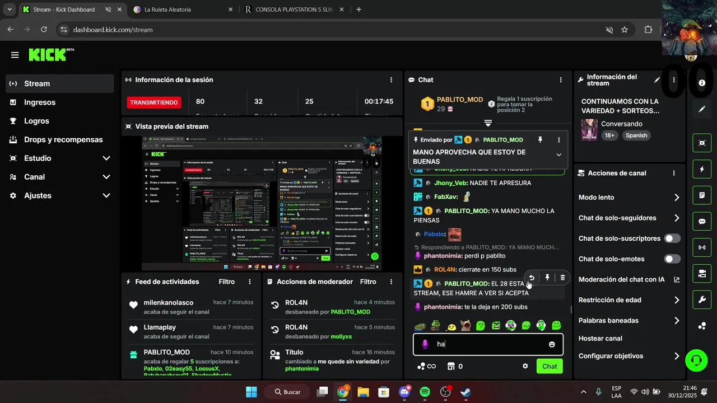The image size is (717, 403).
Task: Open the Acciones de moderador three-dot menu
Action: tap(391, 282)
